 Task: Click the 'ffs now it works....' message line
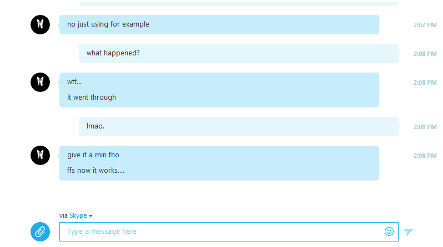[x=95, y=171]
